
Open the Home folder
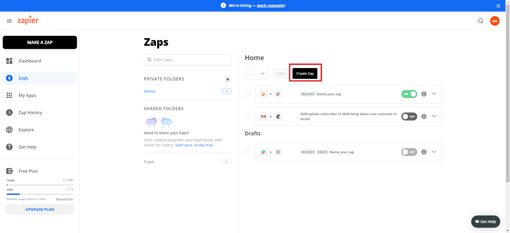pyautogui.click(x=149, y=91)
